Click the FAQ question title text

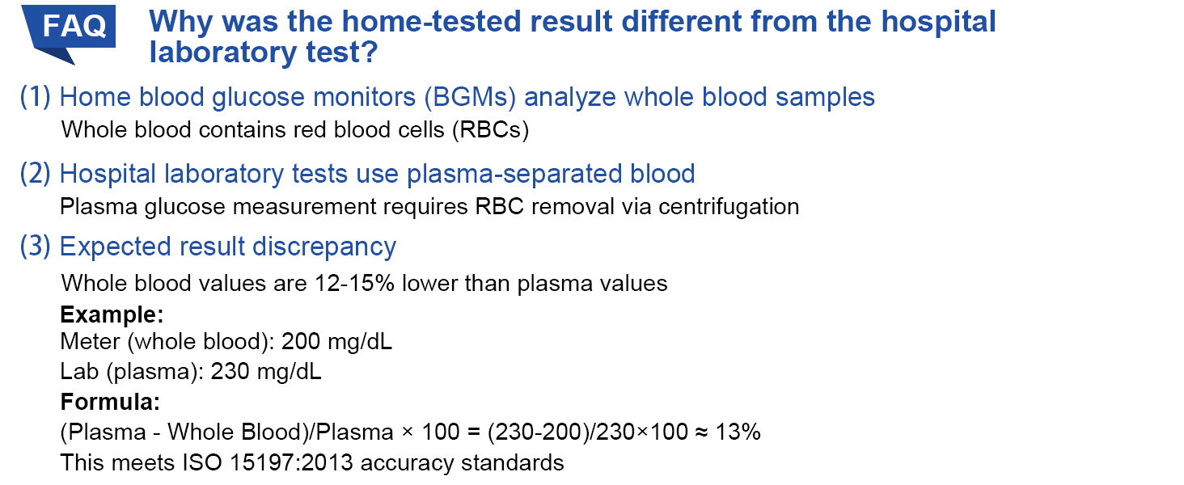(573, 36)
